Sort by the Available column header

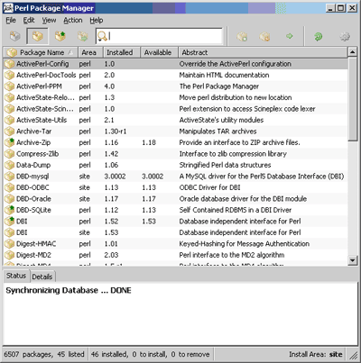click(x=159, y=52)
